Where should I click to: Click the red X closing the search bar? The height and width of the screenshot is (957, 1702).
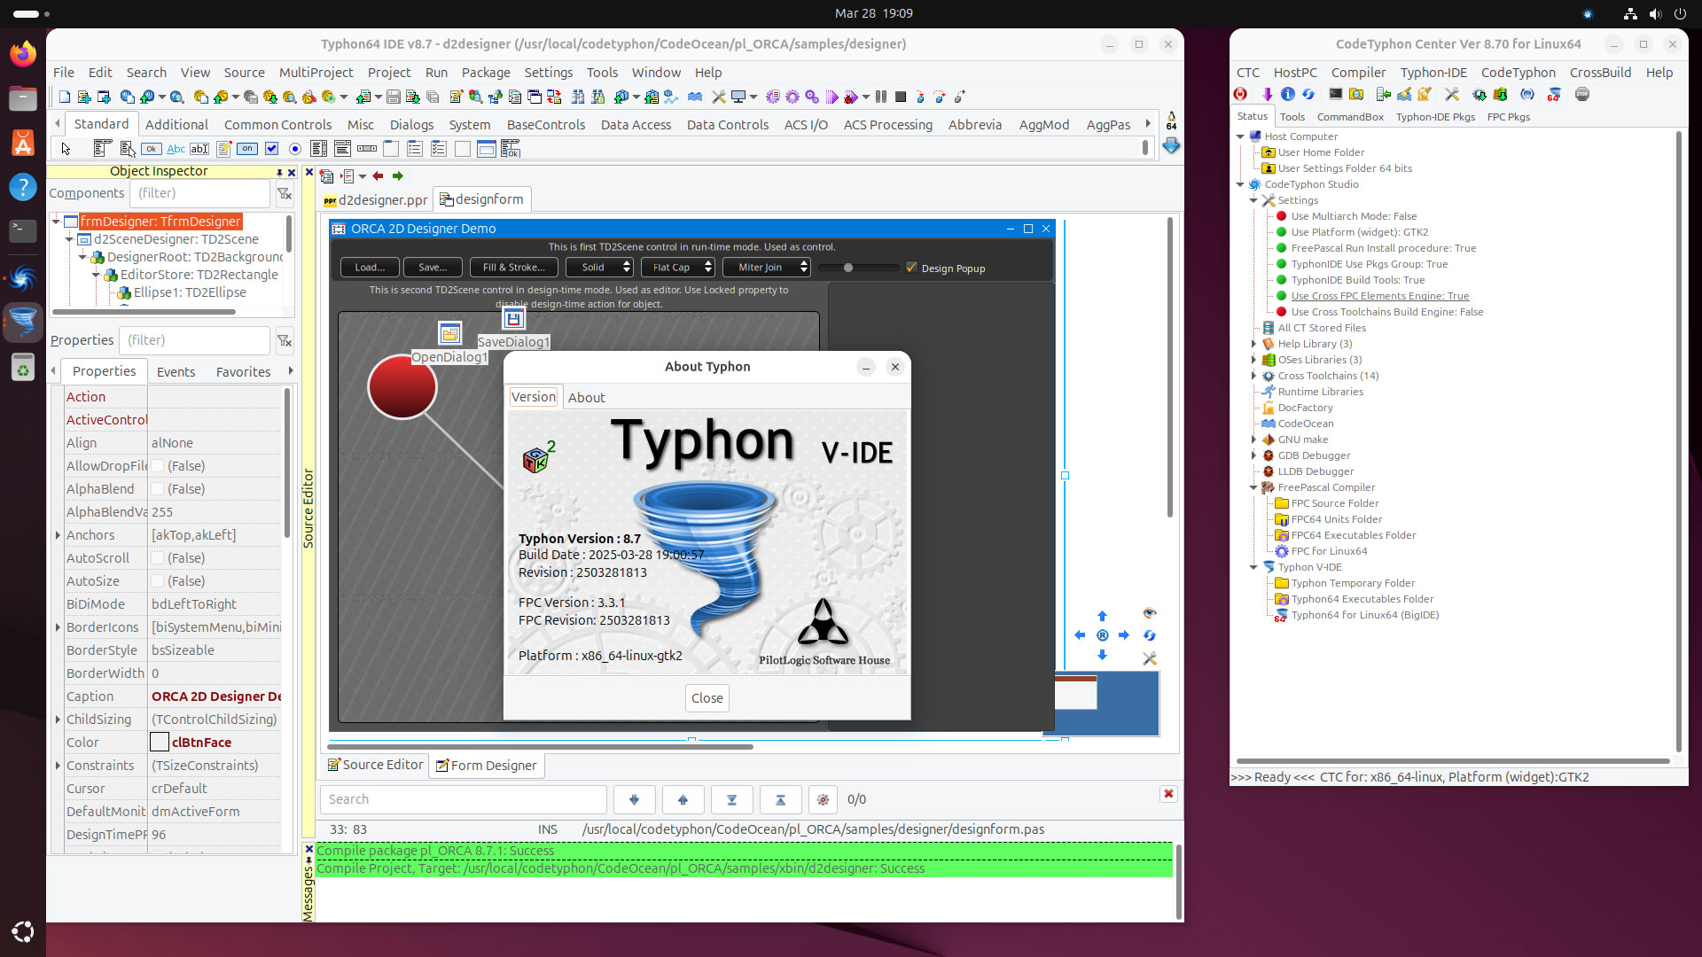[x=1168, y=794]
